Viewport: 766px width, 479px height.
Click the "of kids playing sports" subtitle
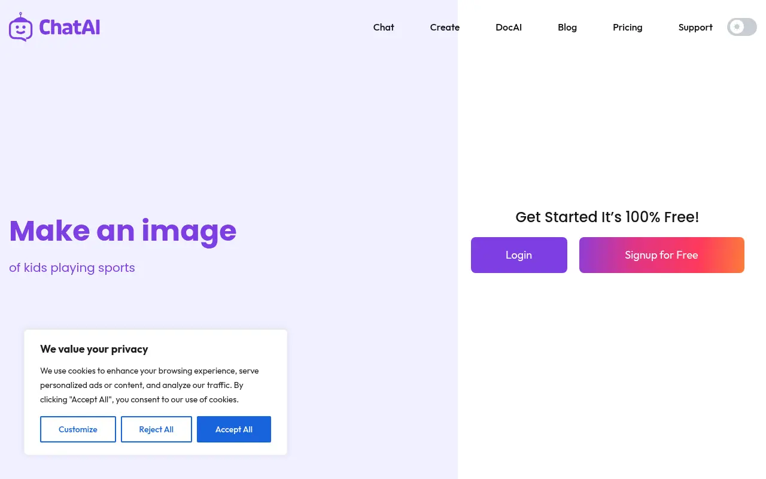(72, 268)
